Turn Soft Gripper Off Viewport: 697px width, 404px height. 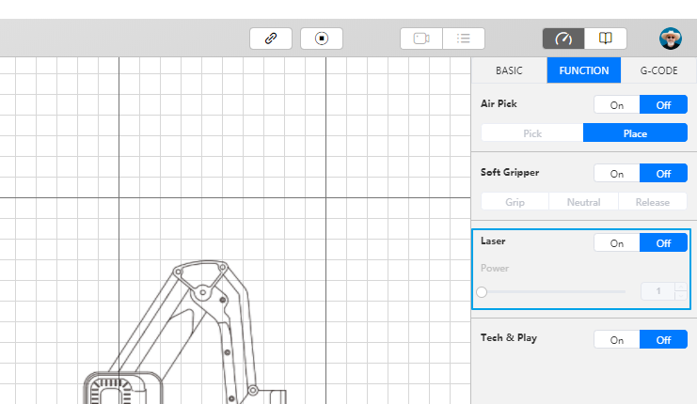664,173
